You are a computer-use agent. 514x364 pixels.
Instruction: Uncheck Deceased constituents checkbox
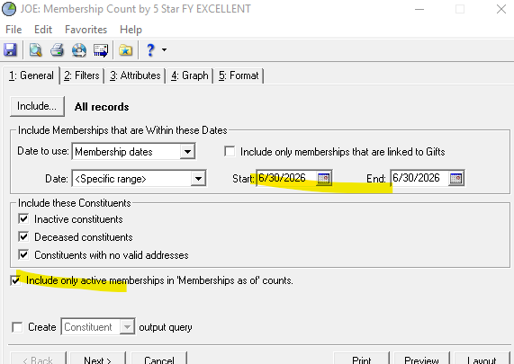pos(23,236)
